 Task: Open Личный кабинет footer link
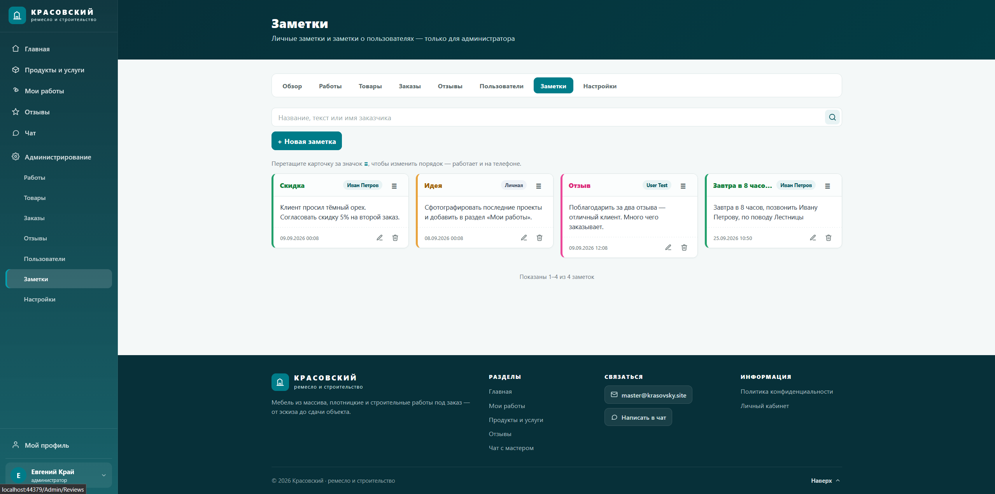click(765, 406)
